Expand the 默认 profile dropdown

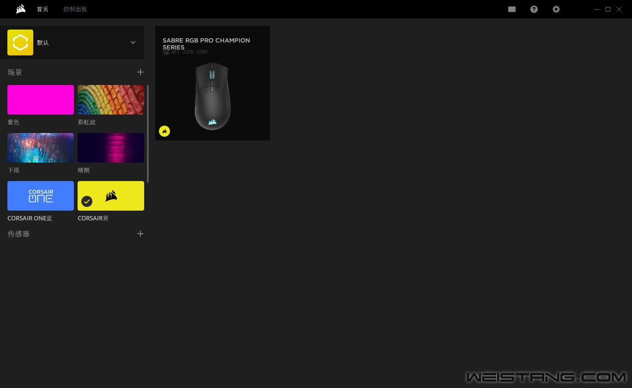click(133, 42)
